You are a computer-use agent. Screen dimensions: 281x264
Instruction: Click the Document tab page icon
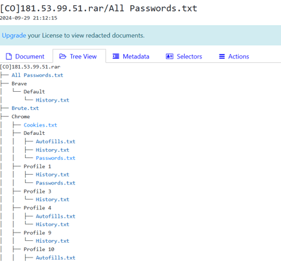tap(9, 57)
